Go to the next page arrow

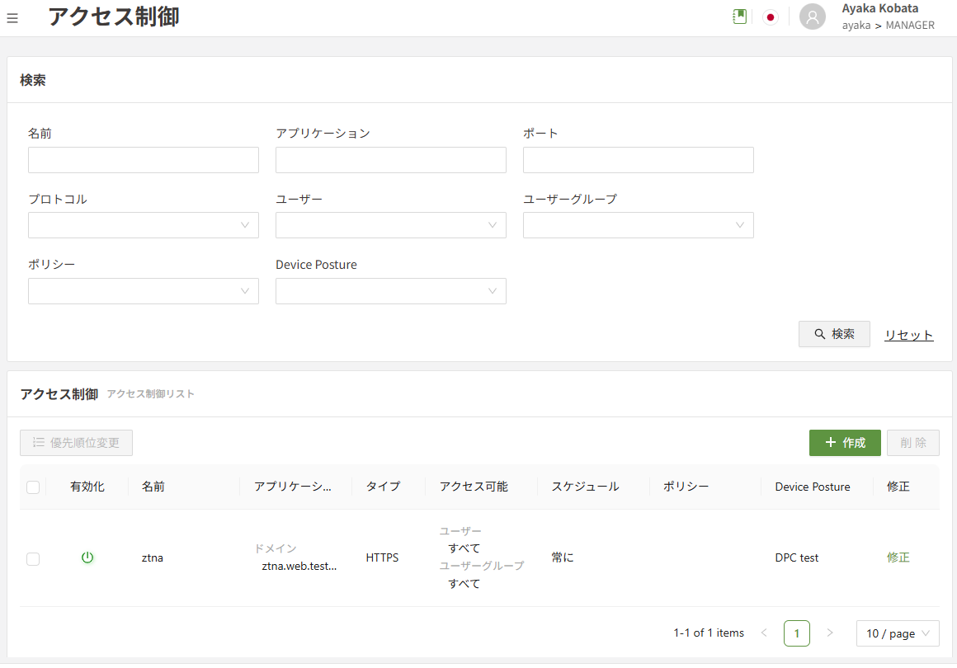click(x=830, y=633)
